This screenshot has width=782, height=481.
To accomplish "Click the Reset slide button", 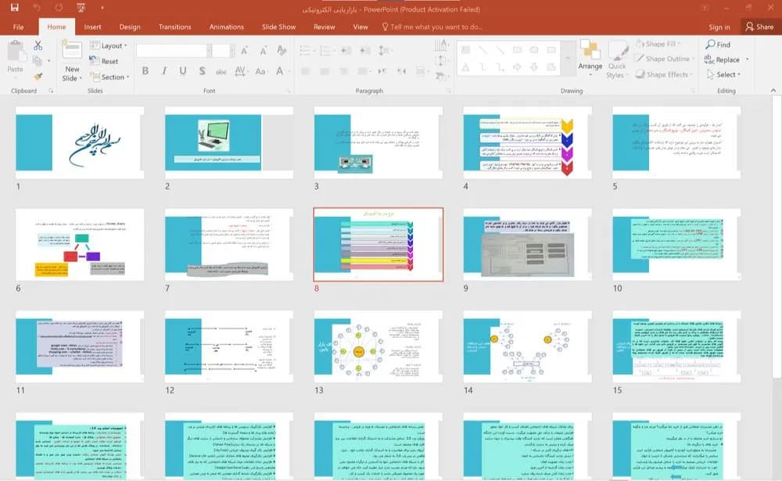I will [104, 61].
